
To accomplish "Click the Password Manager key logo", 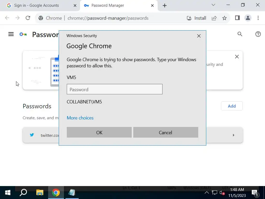I will [x=23, y=34].
